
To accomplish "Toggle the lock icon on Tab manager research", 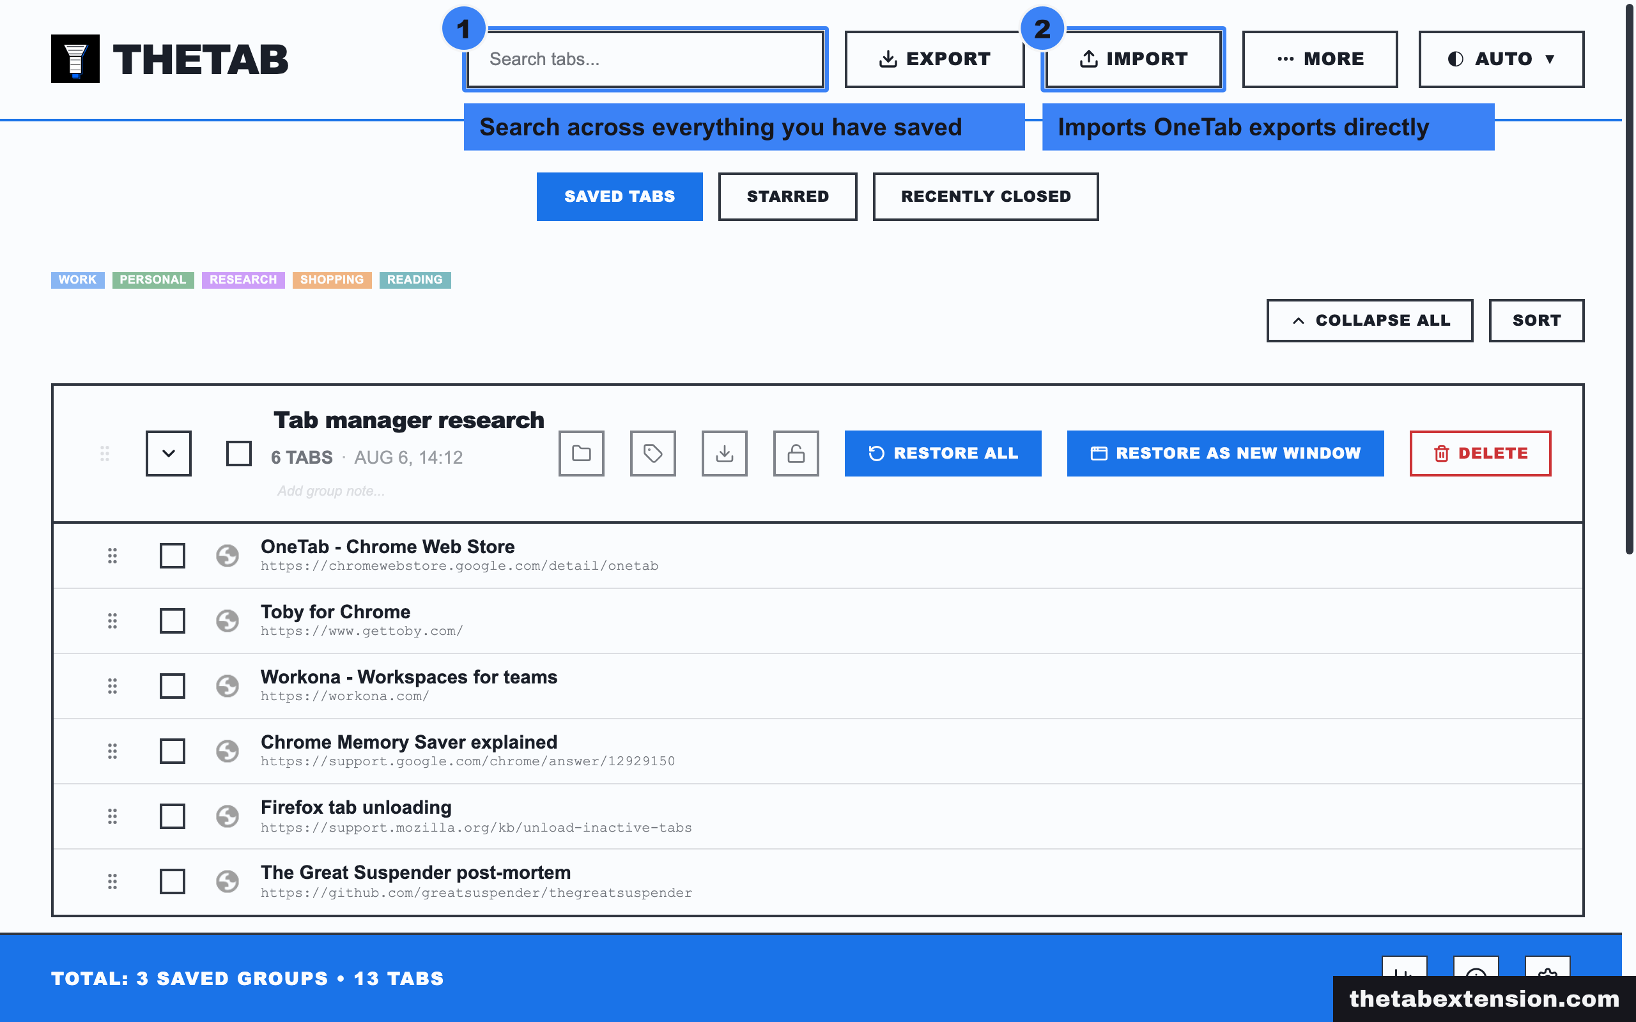I will pos(796,453).
